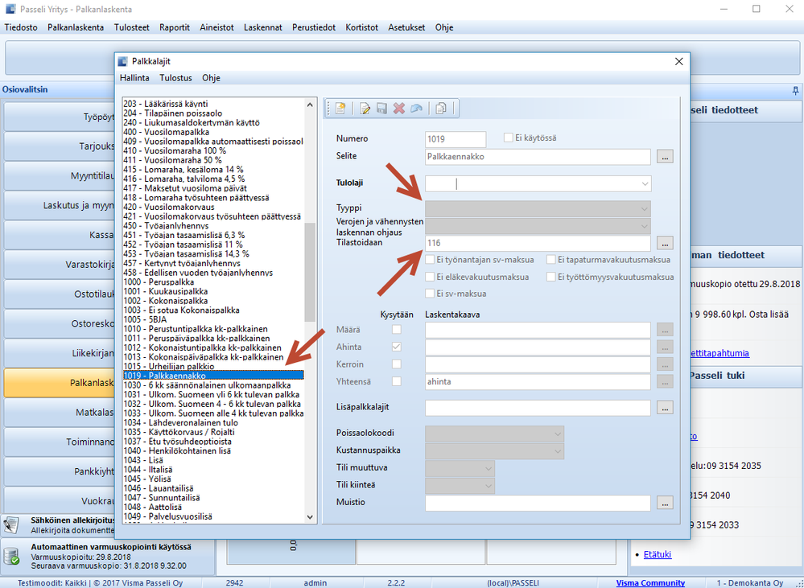Toggle the Ei käytössä checkbox
The height and width of the screenshot is (588, 804).
(x=508, y=138)
